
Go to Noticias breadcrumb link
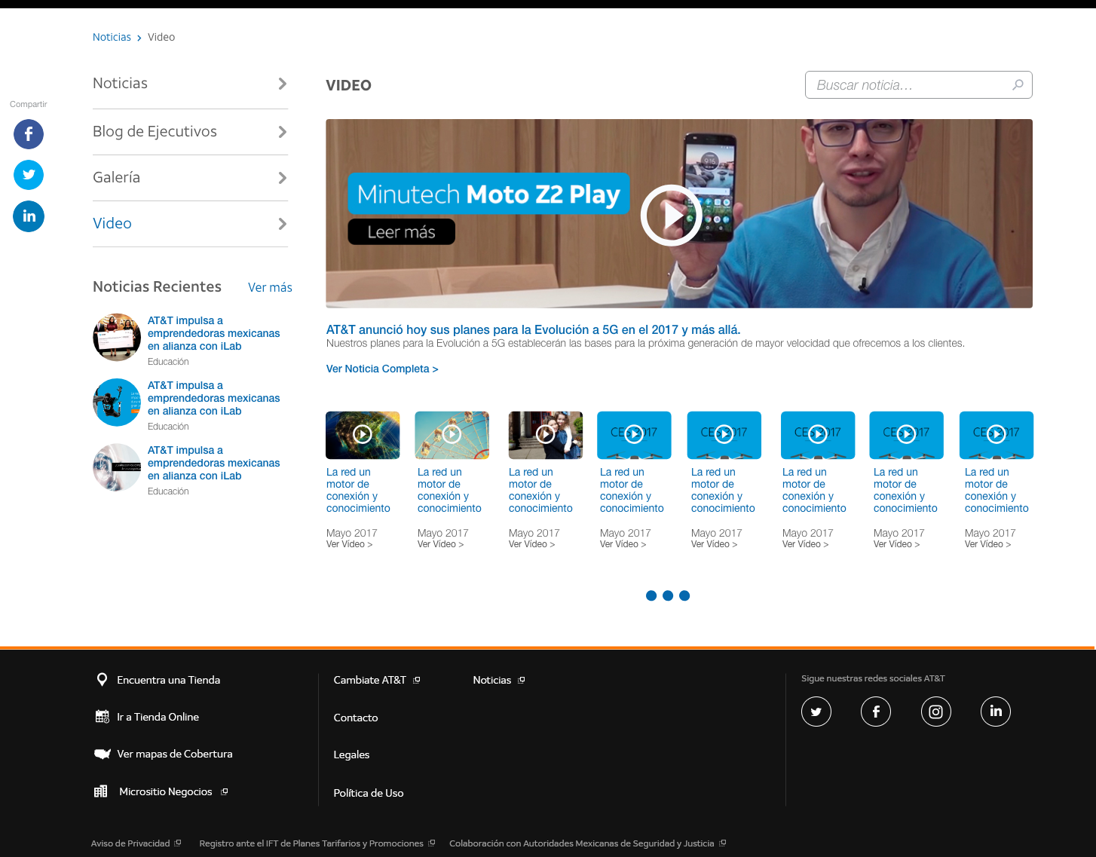(x=112, y=37)
